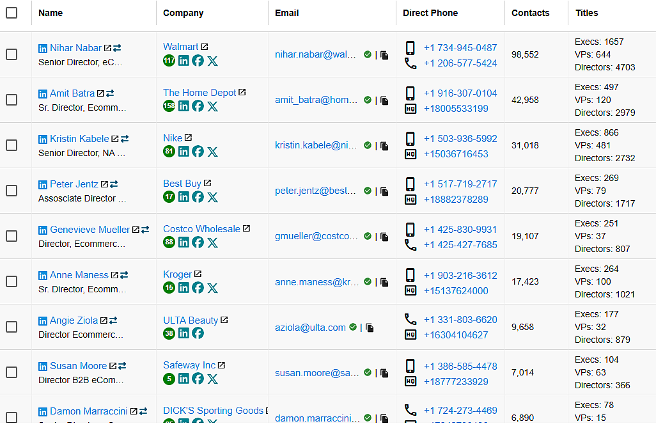The height and width of the screenshot is (426, 656).
Task: Click the swap arrows icon beside Amit Batra
Action: (110, 93)
